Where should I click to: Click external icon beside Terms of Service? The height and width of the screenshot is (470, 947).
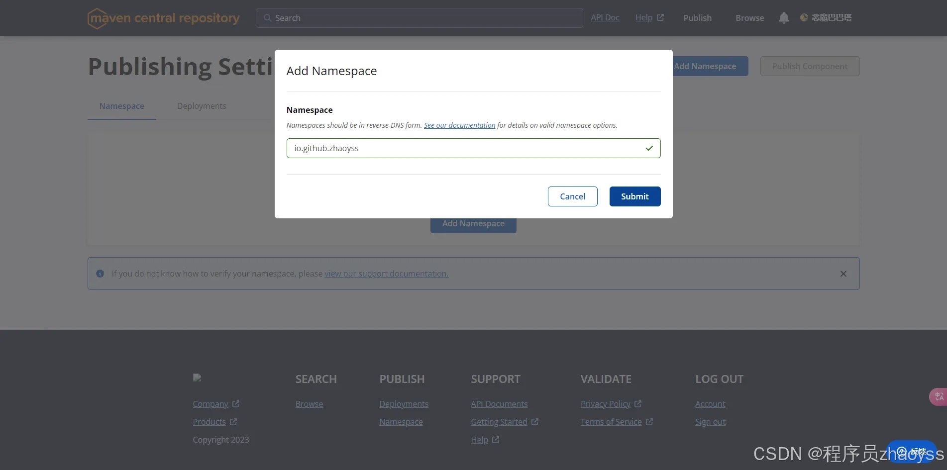649,422
